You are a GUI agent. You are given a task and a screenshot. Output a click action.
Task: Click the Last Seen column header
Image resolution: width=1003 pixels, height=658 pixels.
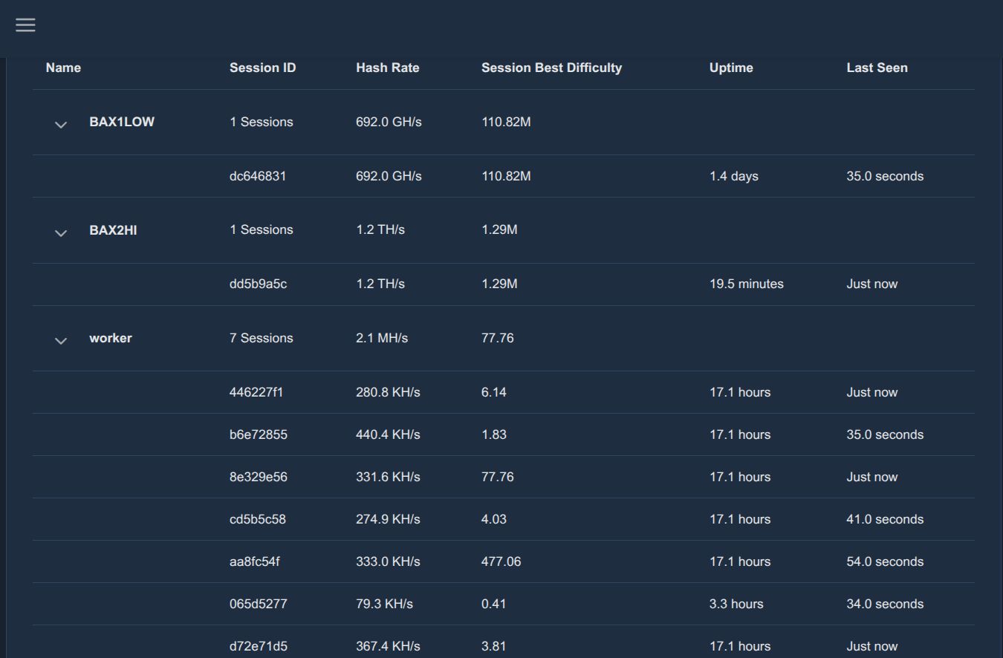pos(877,68)
